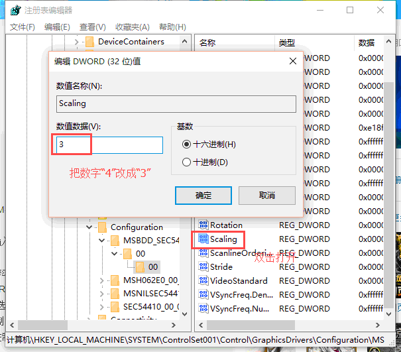Click the DeviceContainers folder icon

89,42
